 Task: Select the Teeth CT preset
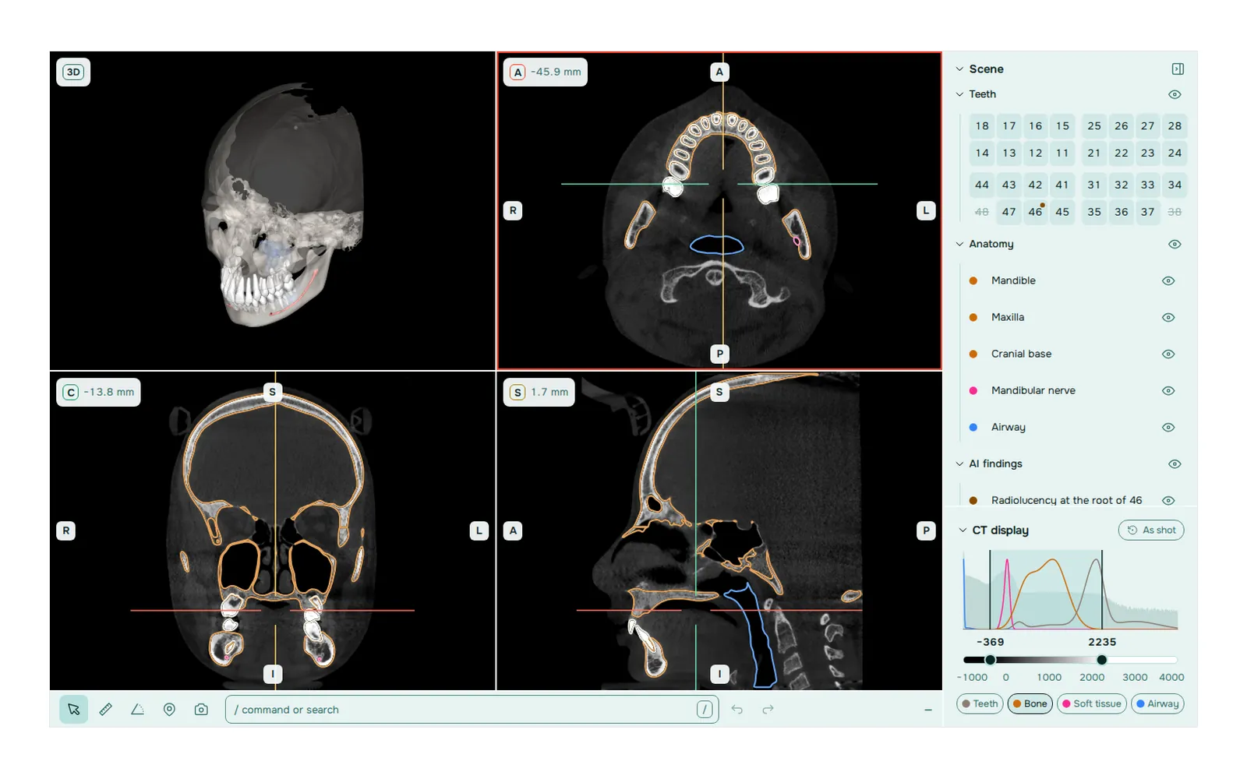pos(980,704)
